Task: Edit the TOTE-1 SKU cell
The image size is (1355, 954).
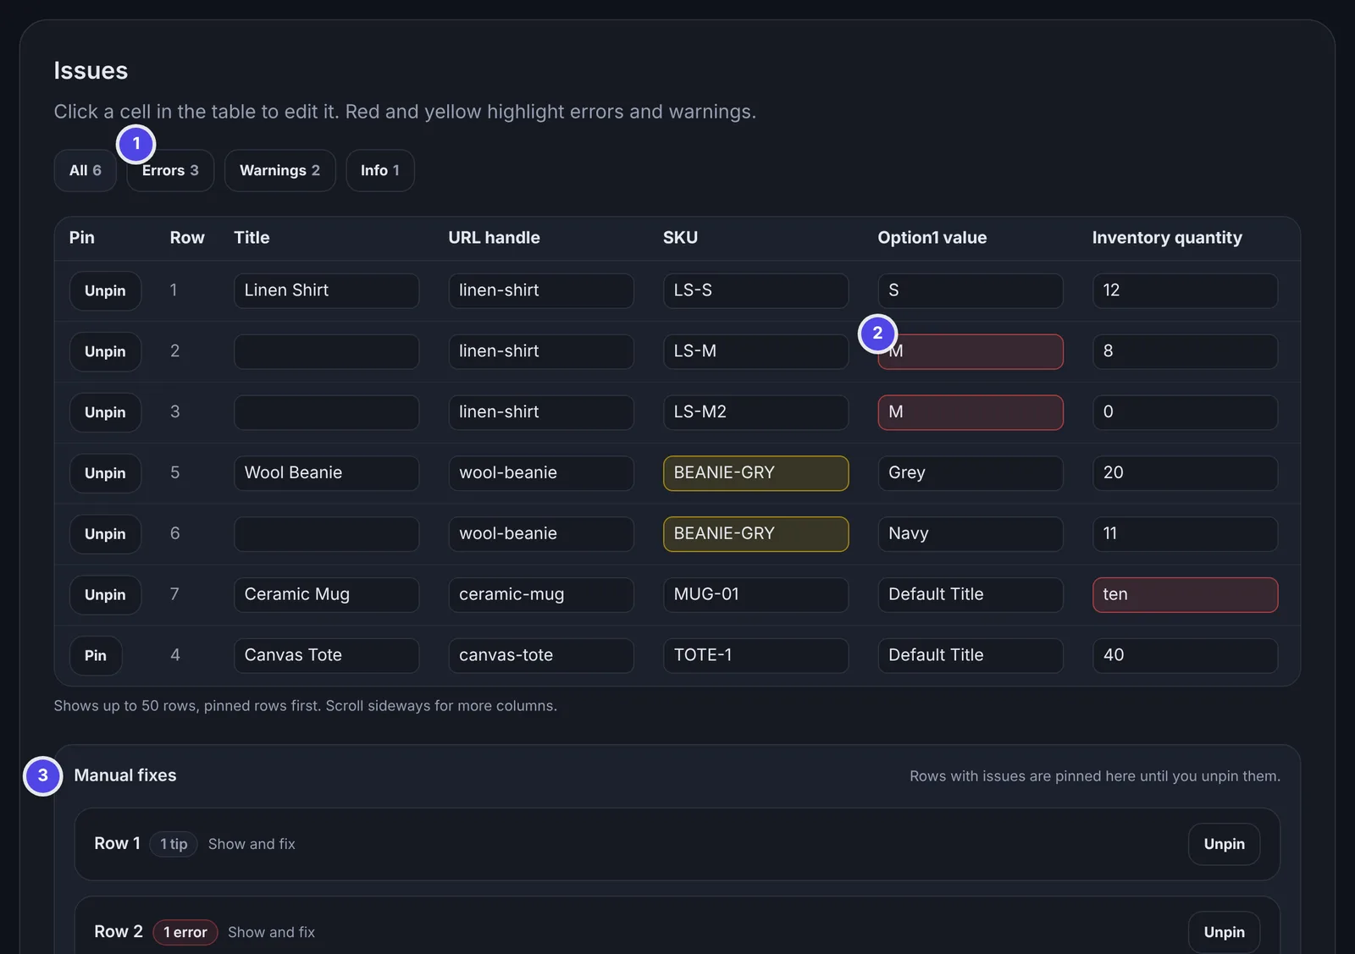Action: (x=755, y=656)
